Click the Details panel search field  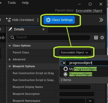click(50, 38)
